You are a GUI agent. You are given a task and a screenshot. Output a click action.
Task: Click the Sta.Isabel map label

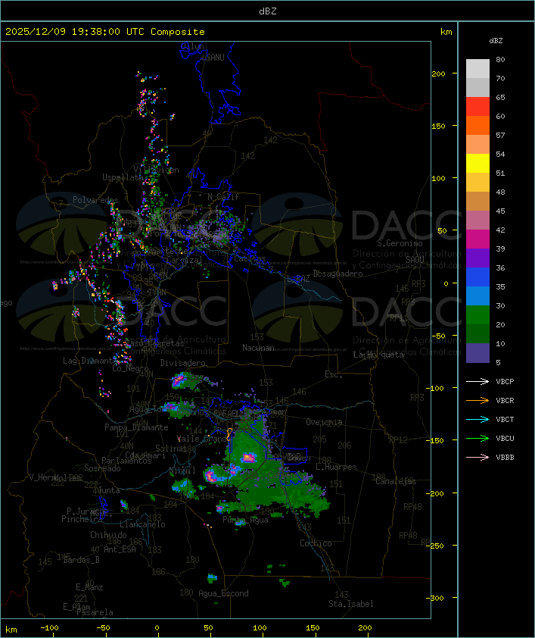point(350,604)
